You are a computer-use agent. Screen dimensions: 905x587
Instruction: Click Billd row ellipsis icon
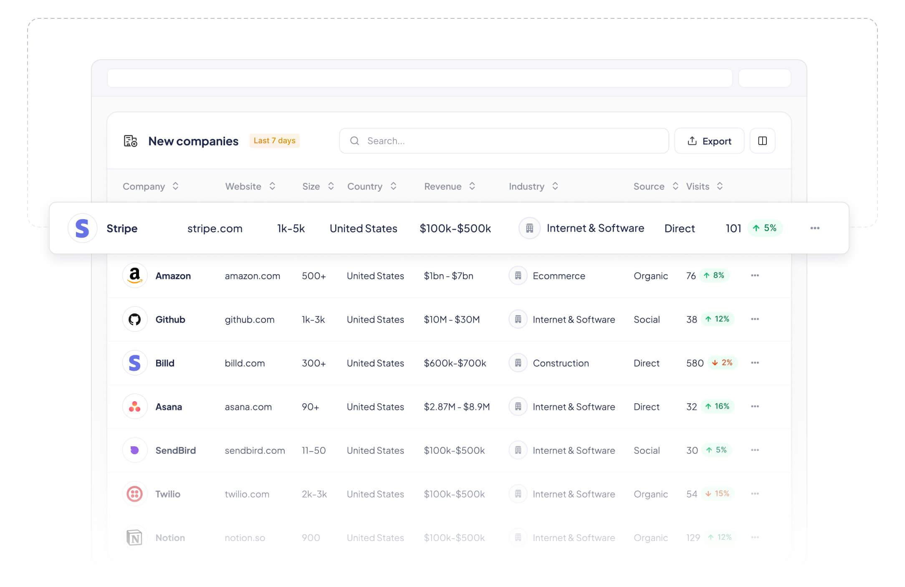(754, 363)
